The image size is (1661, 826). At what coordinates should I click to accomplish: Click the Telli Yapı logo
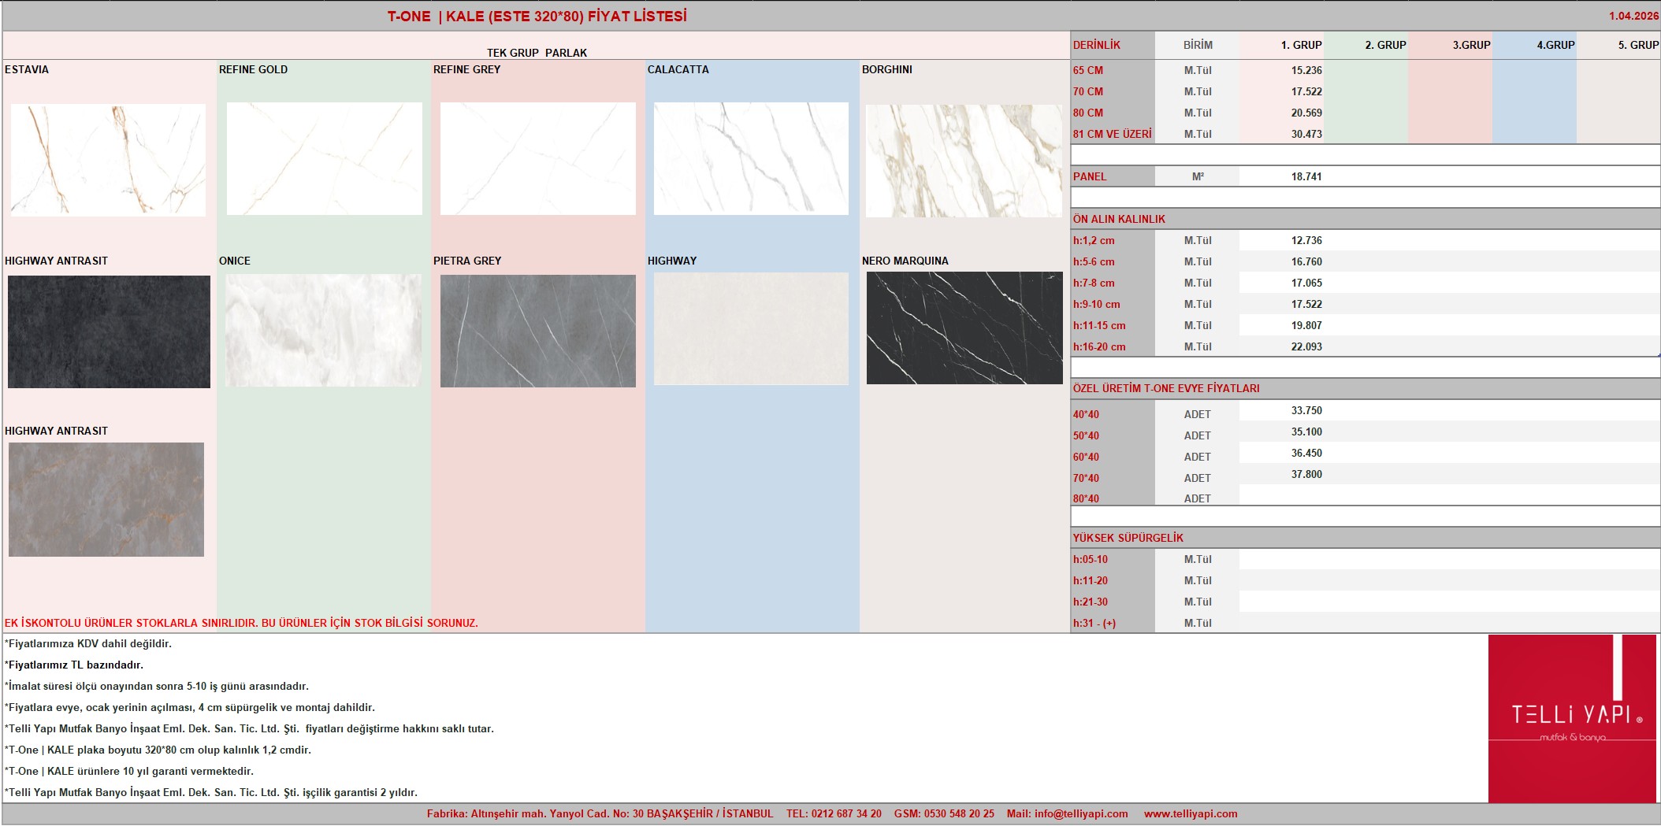[x=1572, y=718]
